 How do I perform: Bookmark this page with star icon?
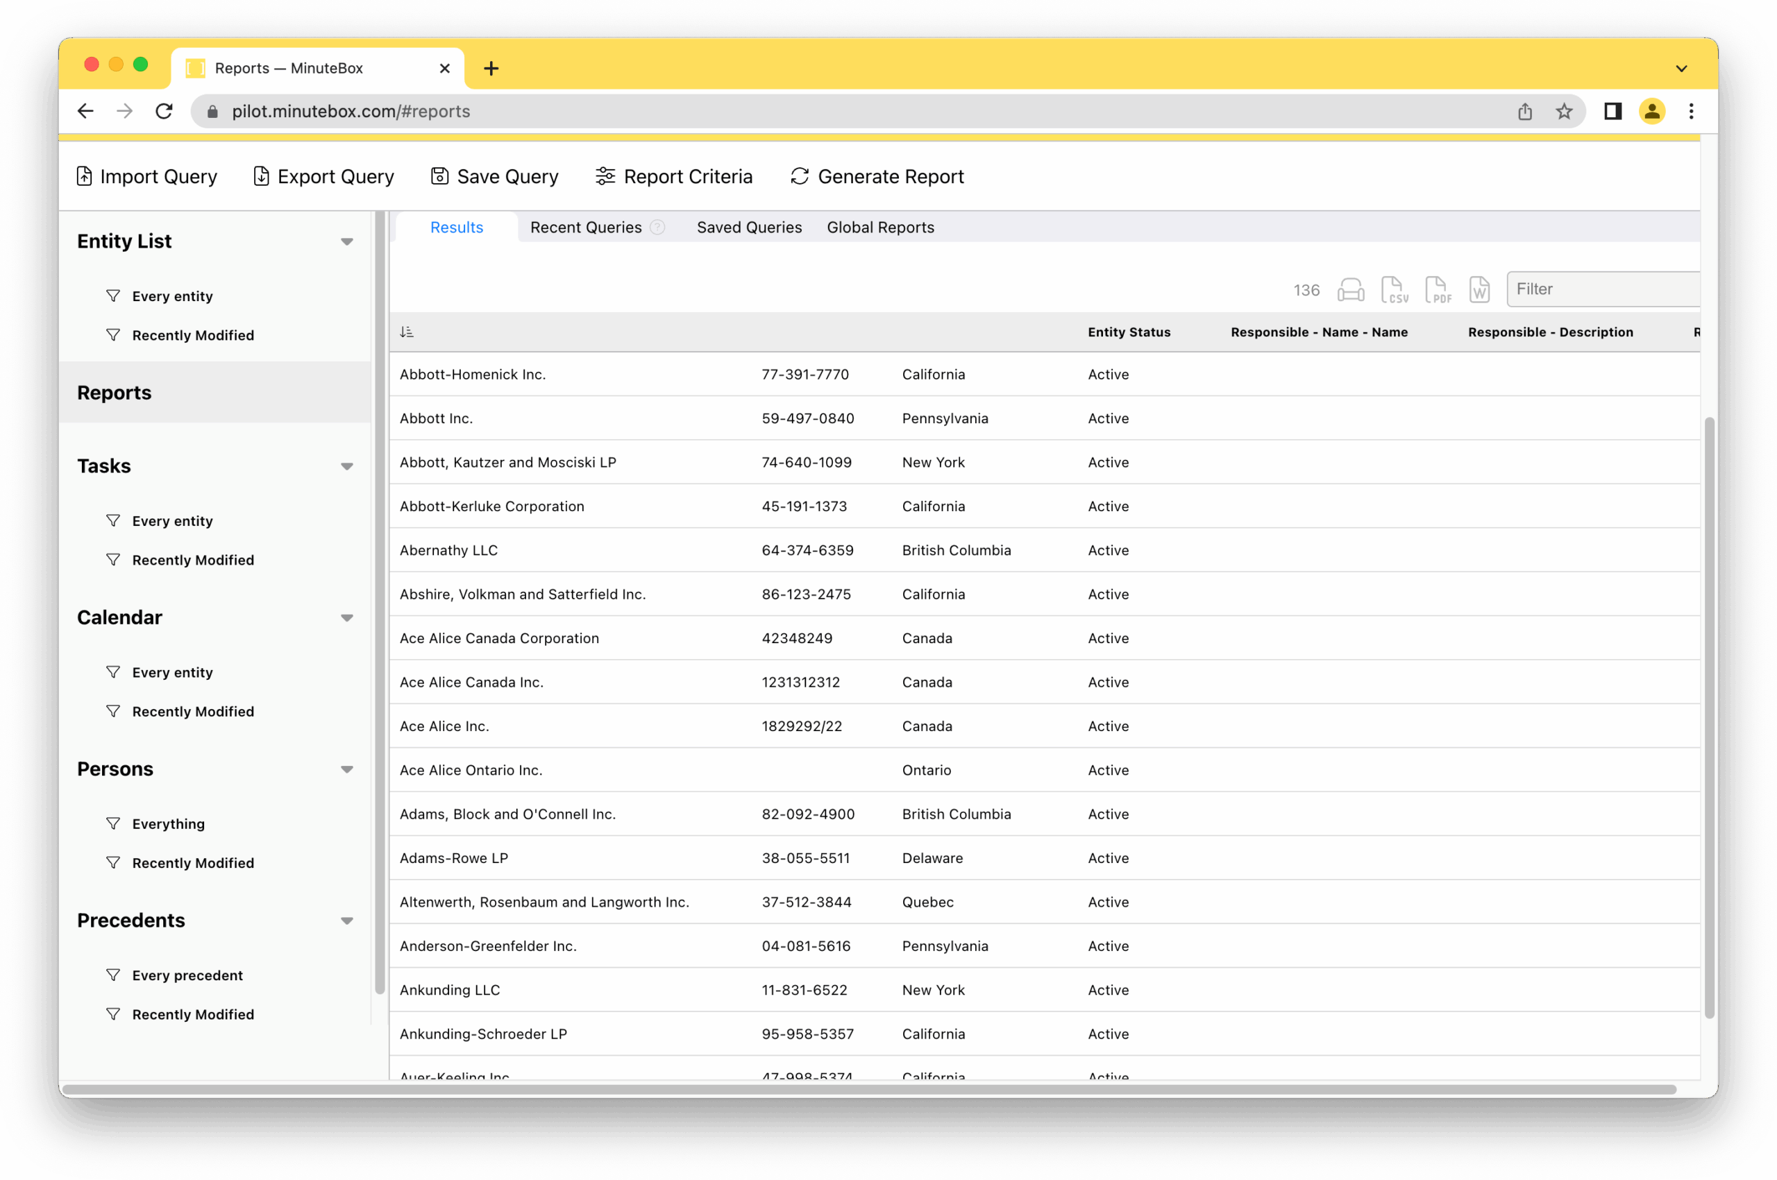click(1564, 112)
